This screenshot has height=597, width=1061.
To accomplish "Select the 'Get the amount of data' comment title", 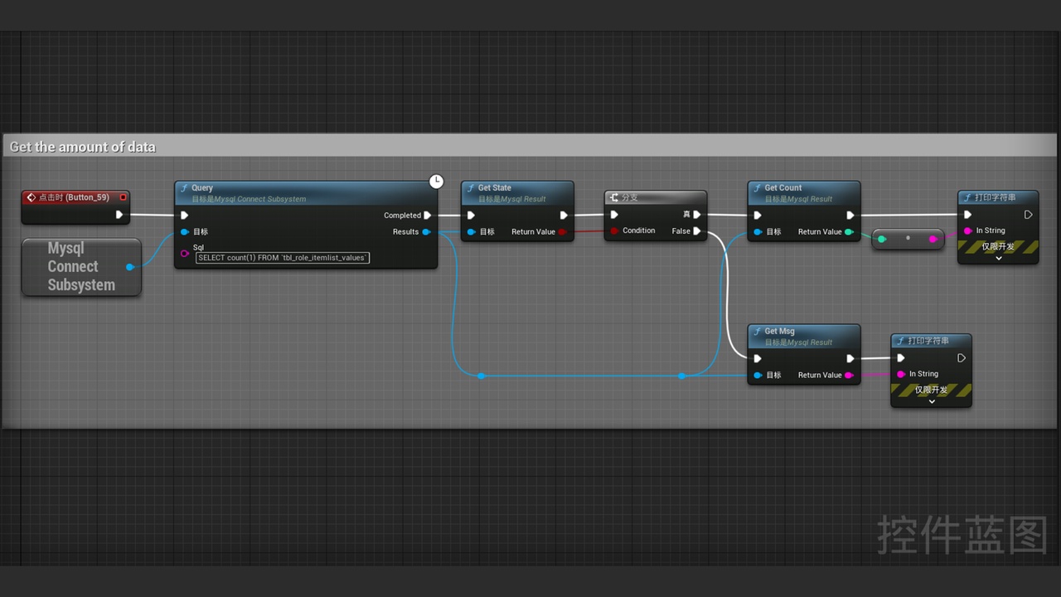I will [83, 147].
